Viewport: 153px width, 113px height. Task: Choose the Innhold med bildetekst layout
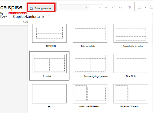[90, 94]
